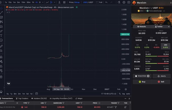Add MarsCoin to Watchlist
Viewport: 172px width, 110px height.
tap(142, 76)
